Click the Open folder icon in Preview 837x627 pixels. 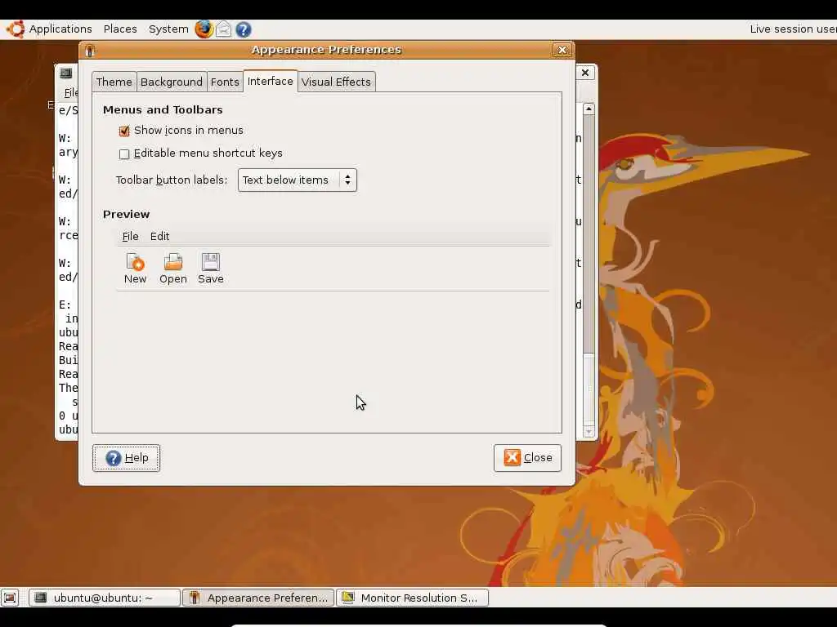pyautogui.click(x=173, y=262)
